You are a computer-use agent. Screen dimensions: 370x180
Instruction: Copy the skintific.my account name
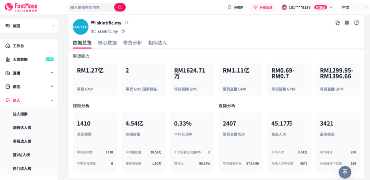click(x=127, y=23)
